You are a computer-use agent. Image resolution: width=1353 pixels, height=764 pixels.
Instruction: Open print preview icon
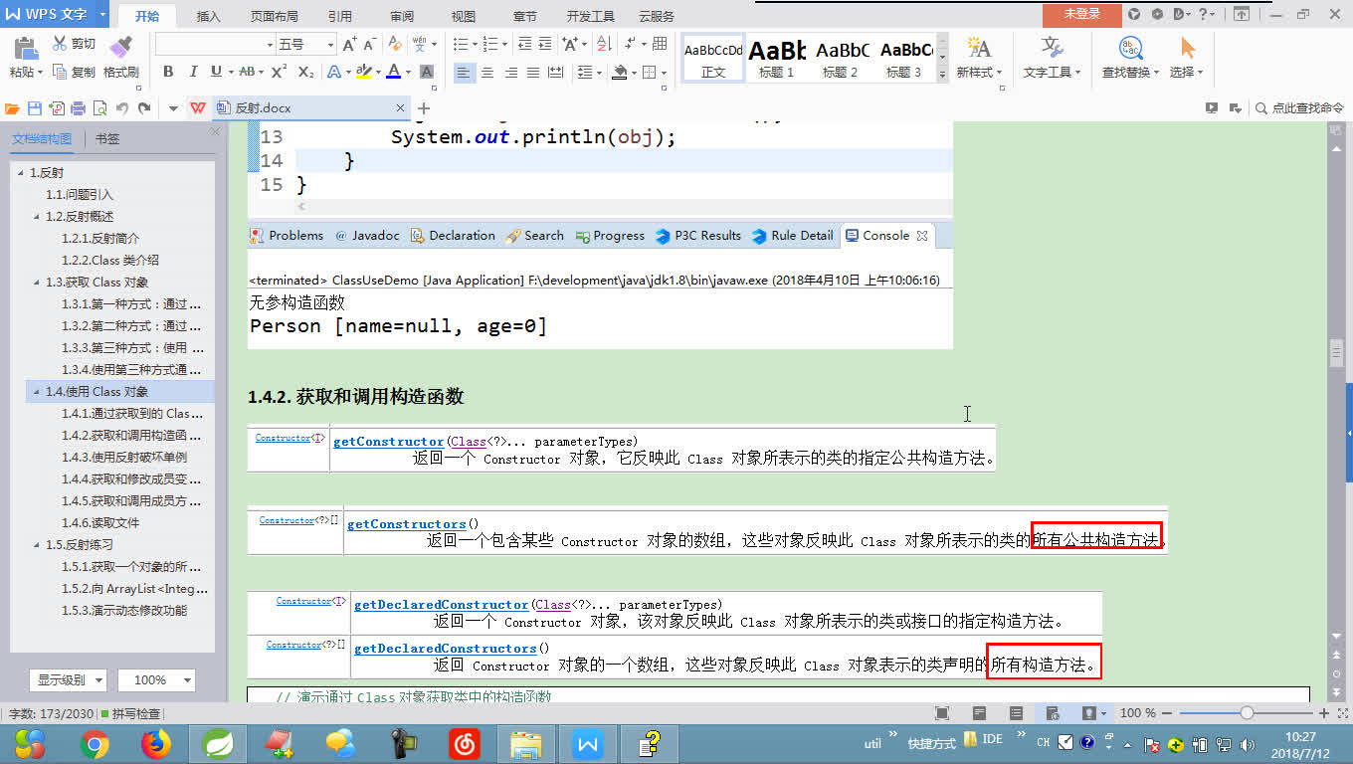point(99,108)
